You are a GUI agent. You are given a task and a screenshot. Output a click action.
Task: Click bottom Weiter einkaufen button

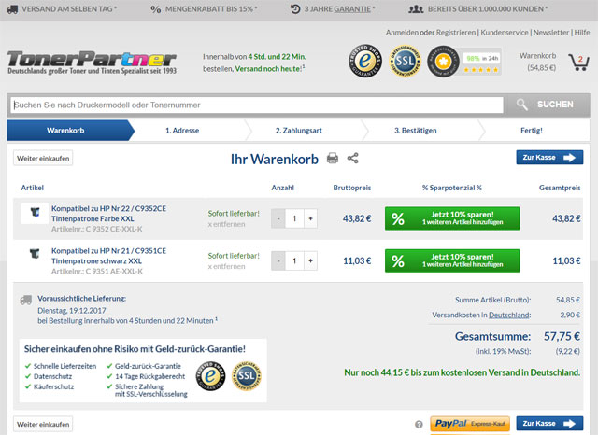pos(43,424)
